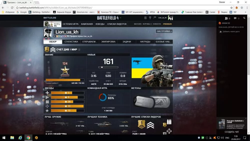Open Windows notification center icon
This screenshot has height=141, width=250.
click(x=244, y=138)
